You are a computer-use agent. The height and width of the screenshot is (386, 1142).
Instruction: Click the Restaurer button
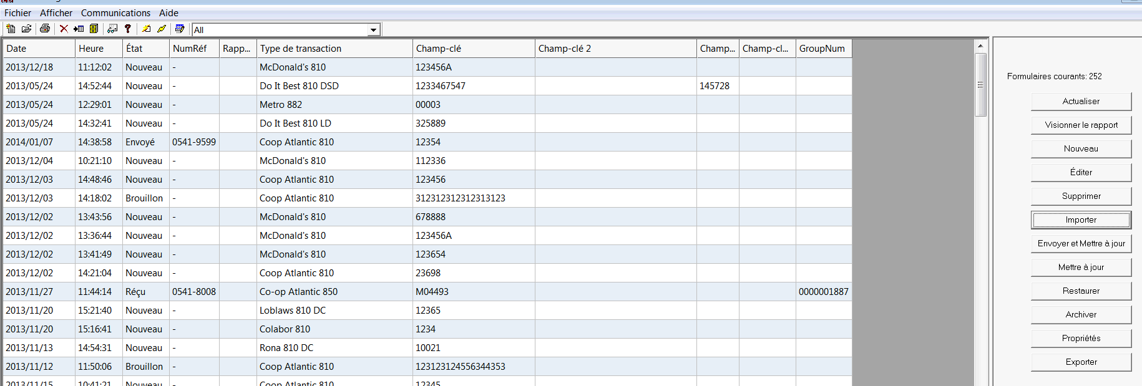1081,291
